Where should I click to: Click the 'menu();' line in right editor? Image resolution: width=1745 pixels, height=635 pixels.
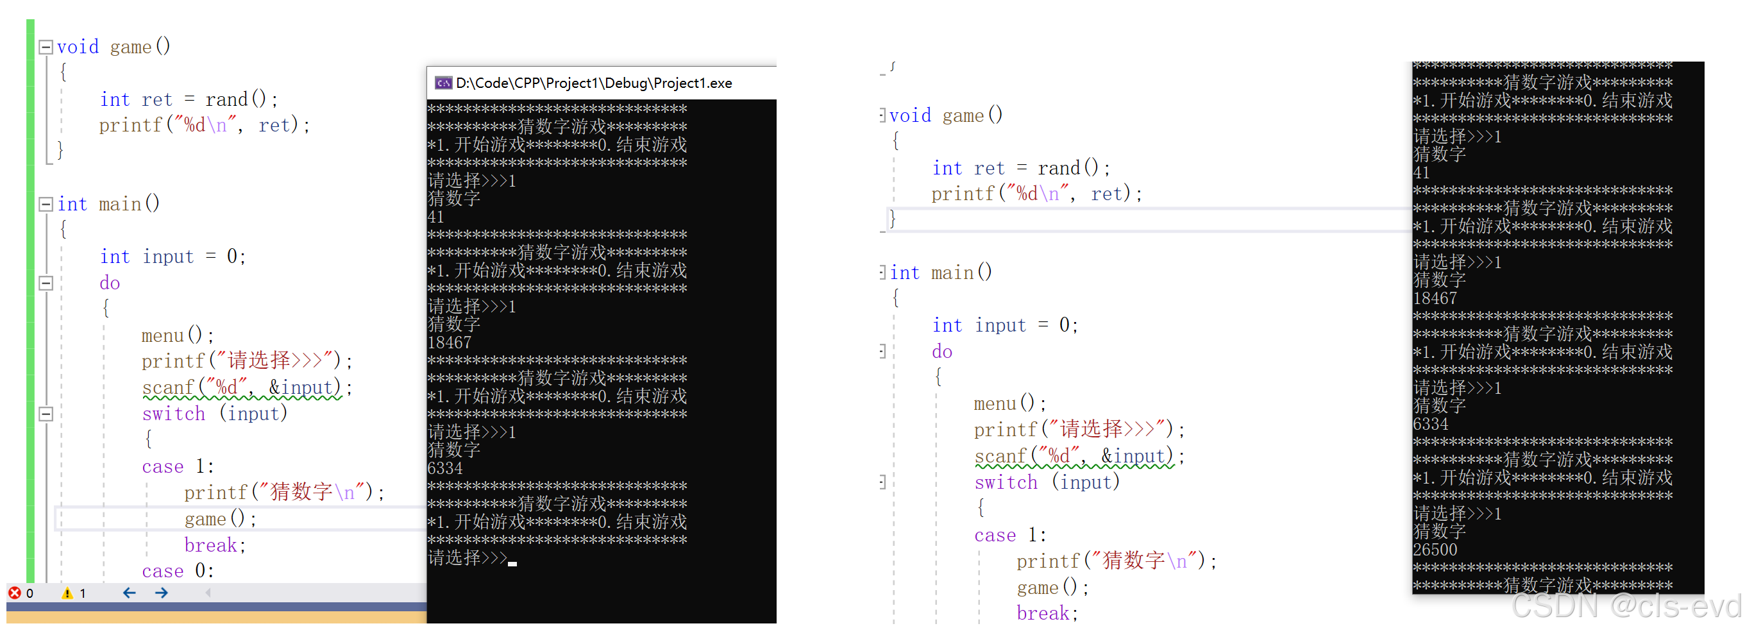coord(1010,404)
